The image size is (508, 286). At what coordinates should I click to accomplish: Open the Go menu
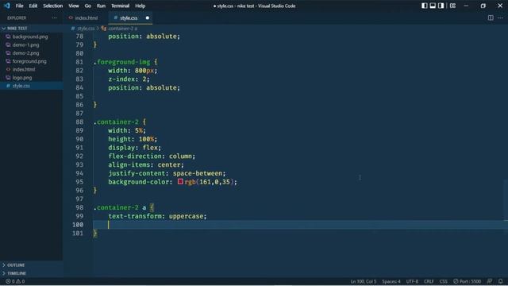point(88,6)
